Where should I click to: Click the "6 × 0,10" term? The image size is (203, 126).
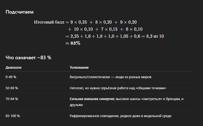click(134, 29)
